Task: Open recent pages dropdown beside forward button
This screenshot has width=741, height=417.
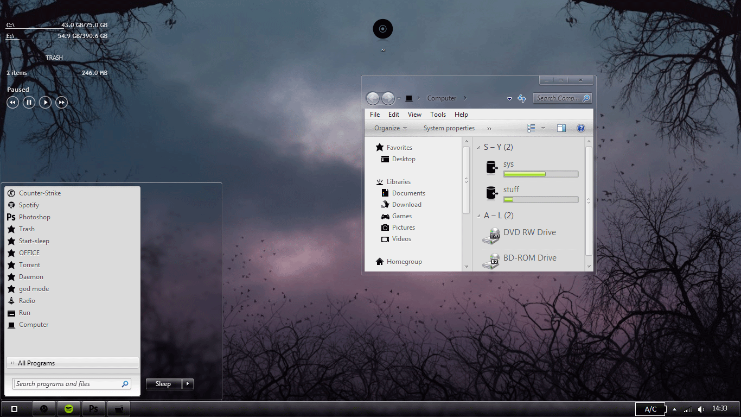Action: pyautogui.click(x=399, y=99)
